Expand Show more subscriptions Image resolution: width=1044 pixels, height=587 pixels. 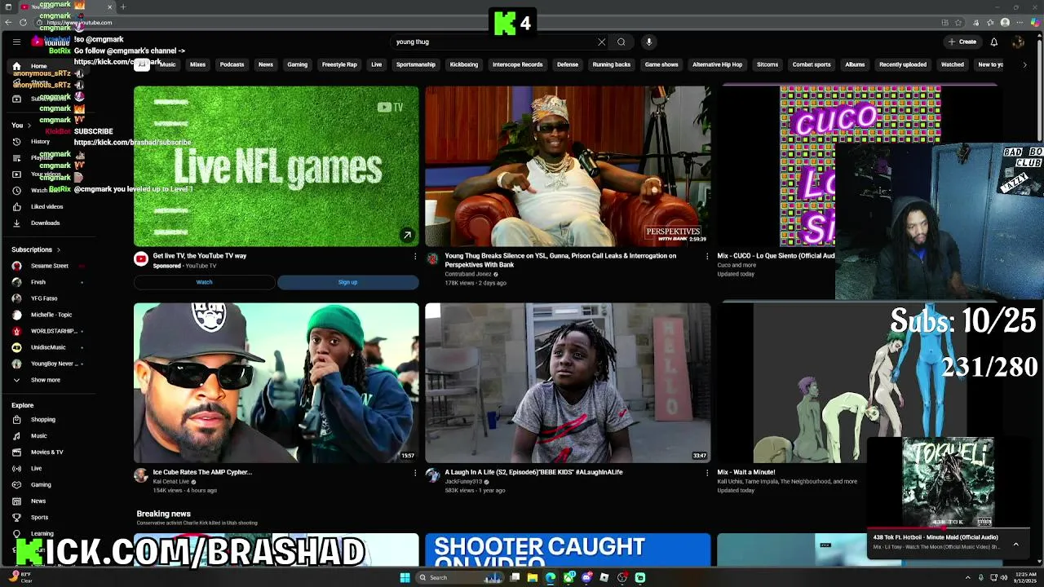click(45, 380)
